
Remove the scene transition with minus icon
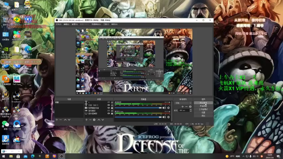point(187,107)
